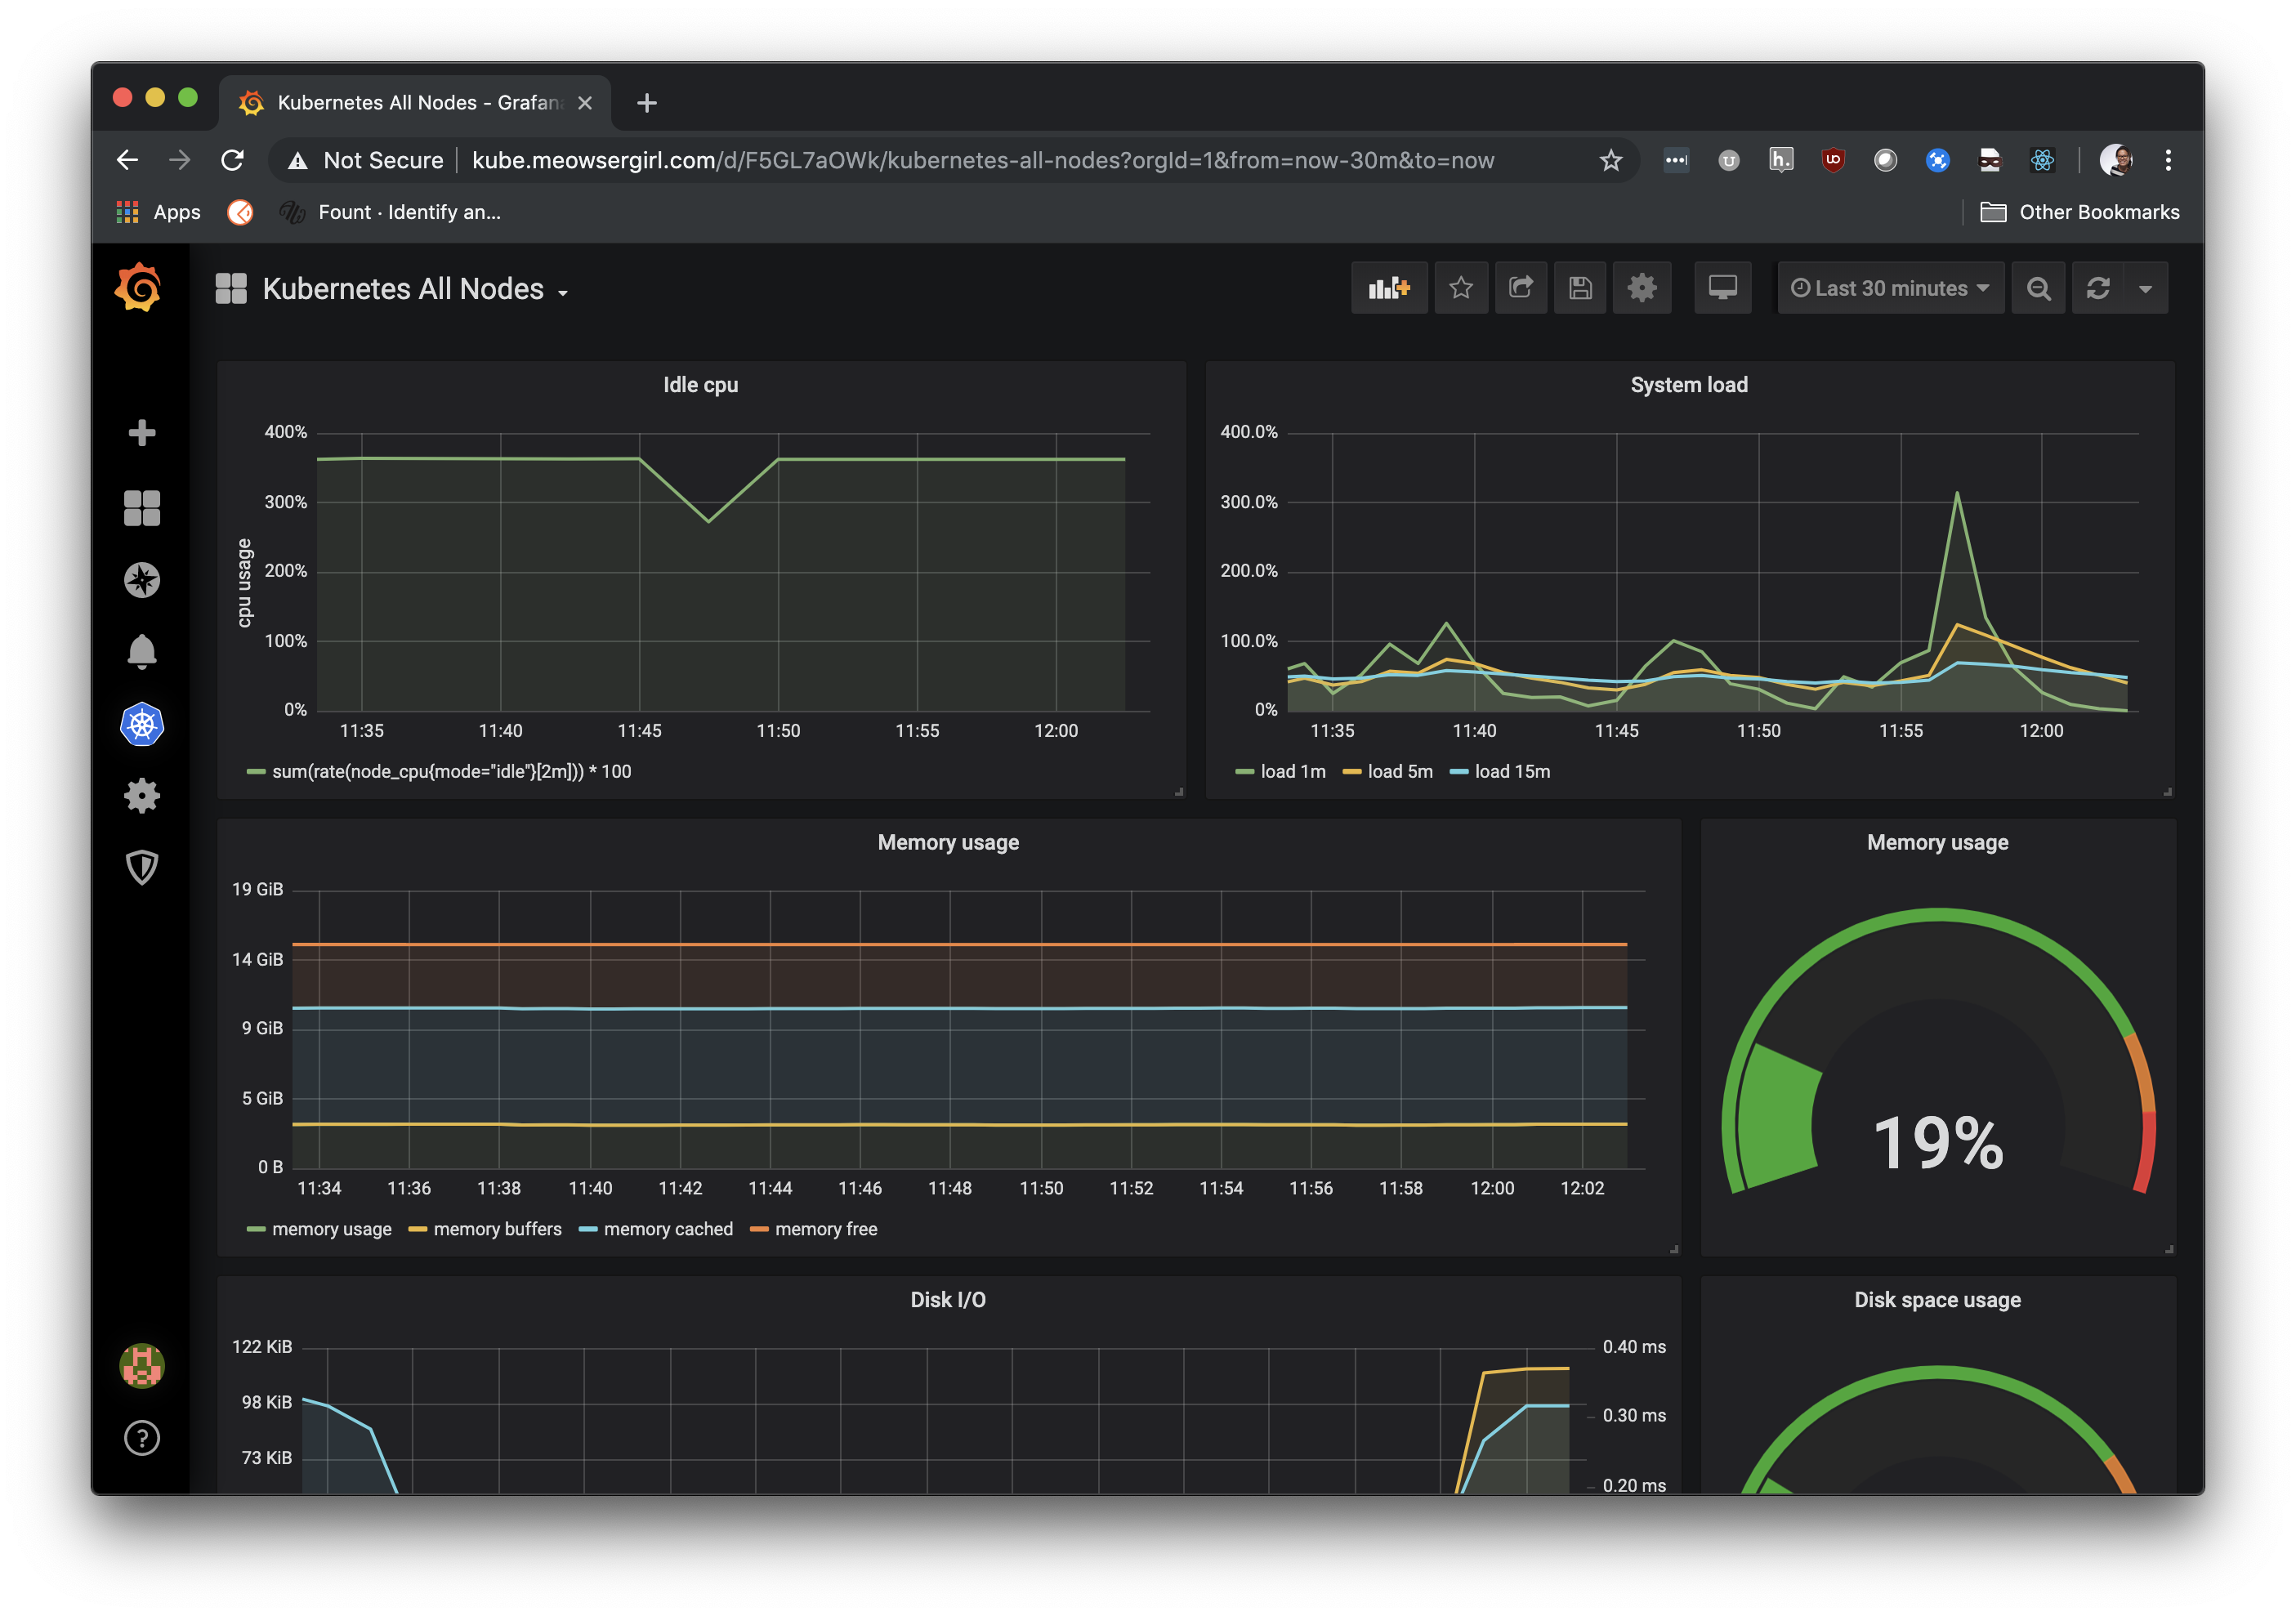Open the Create plus menu in sidebar
The height and width of the screenshot is (1616, 2296).
(142, 433)
